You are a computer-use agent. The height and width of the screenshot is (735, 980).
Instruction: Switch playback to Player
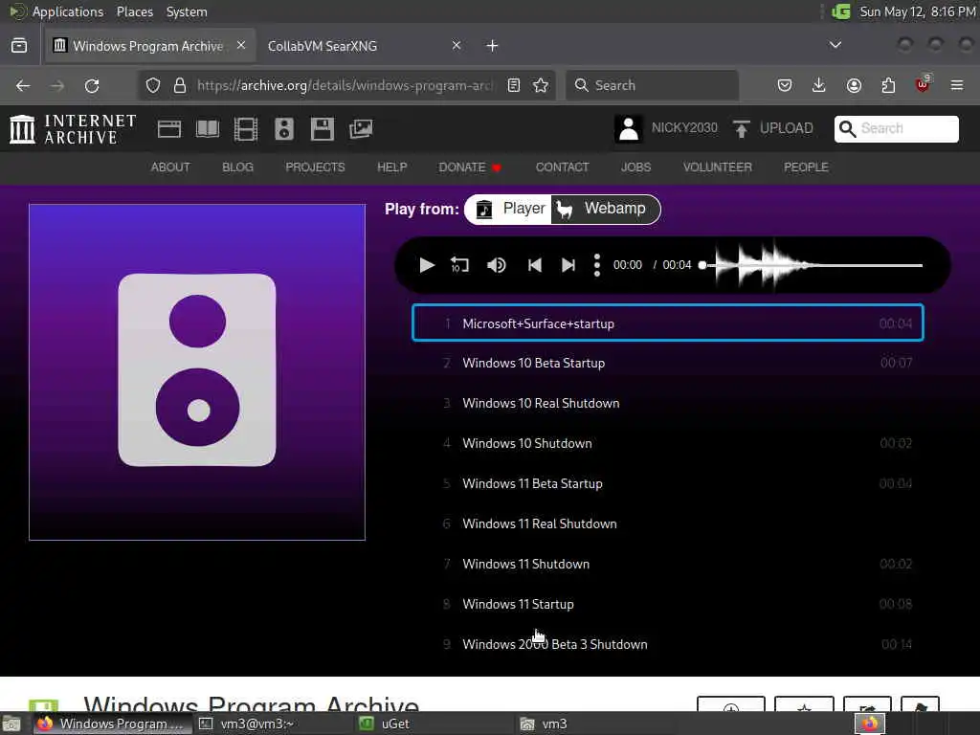[x=509, y=209]
